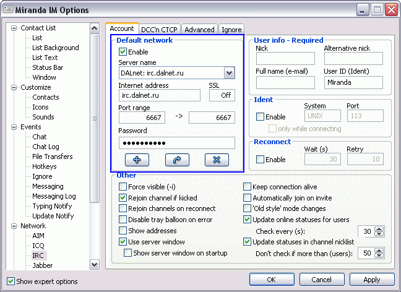Collapse the Customize tree node
Screen dimensions: 401x292
pyautogui.click(x=14, y=87)
